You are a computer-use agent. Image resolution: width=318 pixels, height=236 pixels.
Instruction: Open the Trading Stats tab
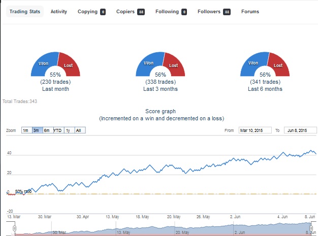click(25, 12)
